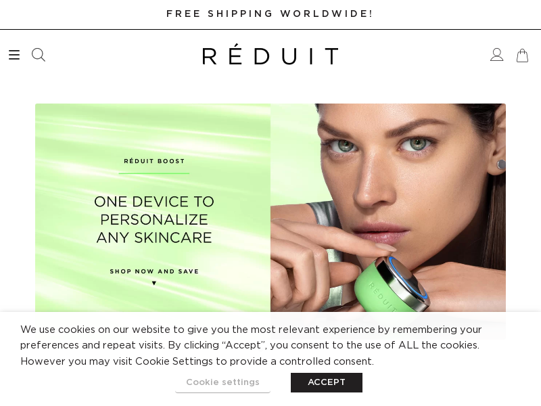The height and width of the screenshot is (406, 541).
Task: Click the cookie consent message text
Action: point(251,345)
